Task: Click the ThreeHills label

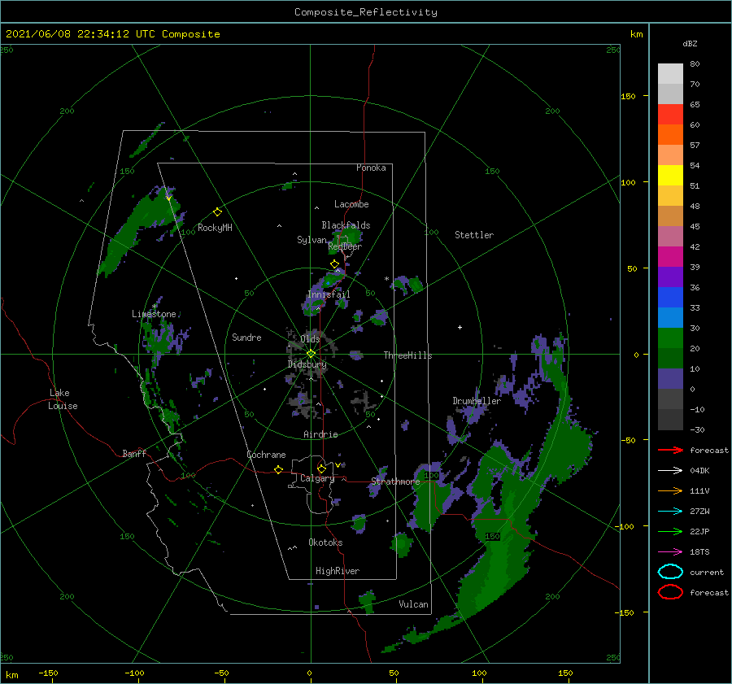Action: point(407,355)
